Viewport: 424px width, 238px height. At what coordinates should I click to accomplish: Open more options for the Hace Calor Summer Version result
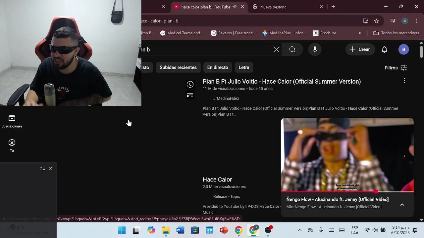click(x=404, y=80)
